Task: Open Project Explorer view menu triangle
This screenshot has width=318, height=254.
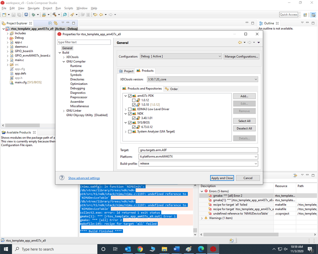Action: pos(63,23)
